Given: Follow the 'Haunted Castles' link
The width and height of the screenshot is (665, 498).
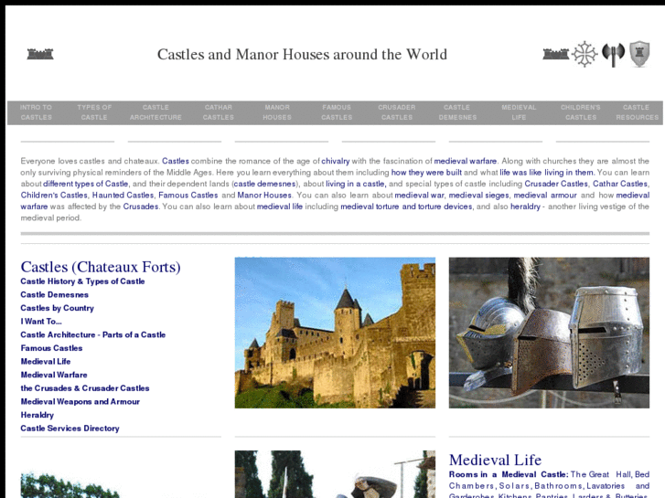Looking at the screenshot, I should (123, 196).
